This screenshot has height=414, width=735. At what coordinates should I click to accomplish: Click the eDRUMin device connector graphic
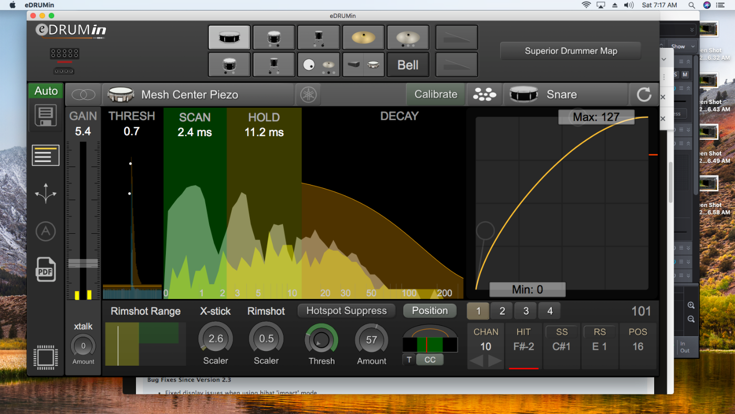65,60
